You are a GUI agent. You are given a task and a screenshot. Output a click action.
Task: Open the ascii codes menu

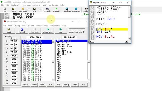(53, 5)
